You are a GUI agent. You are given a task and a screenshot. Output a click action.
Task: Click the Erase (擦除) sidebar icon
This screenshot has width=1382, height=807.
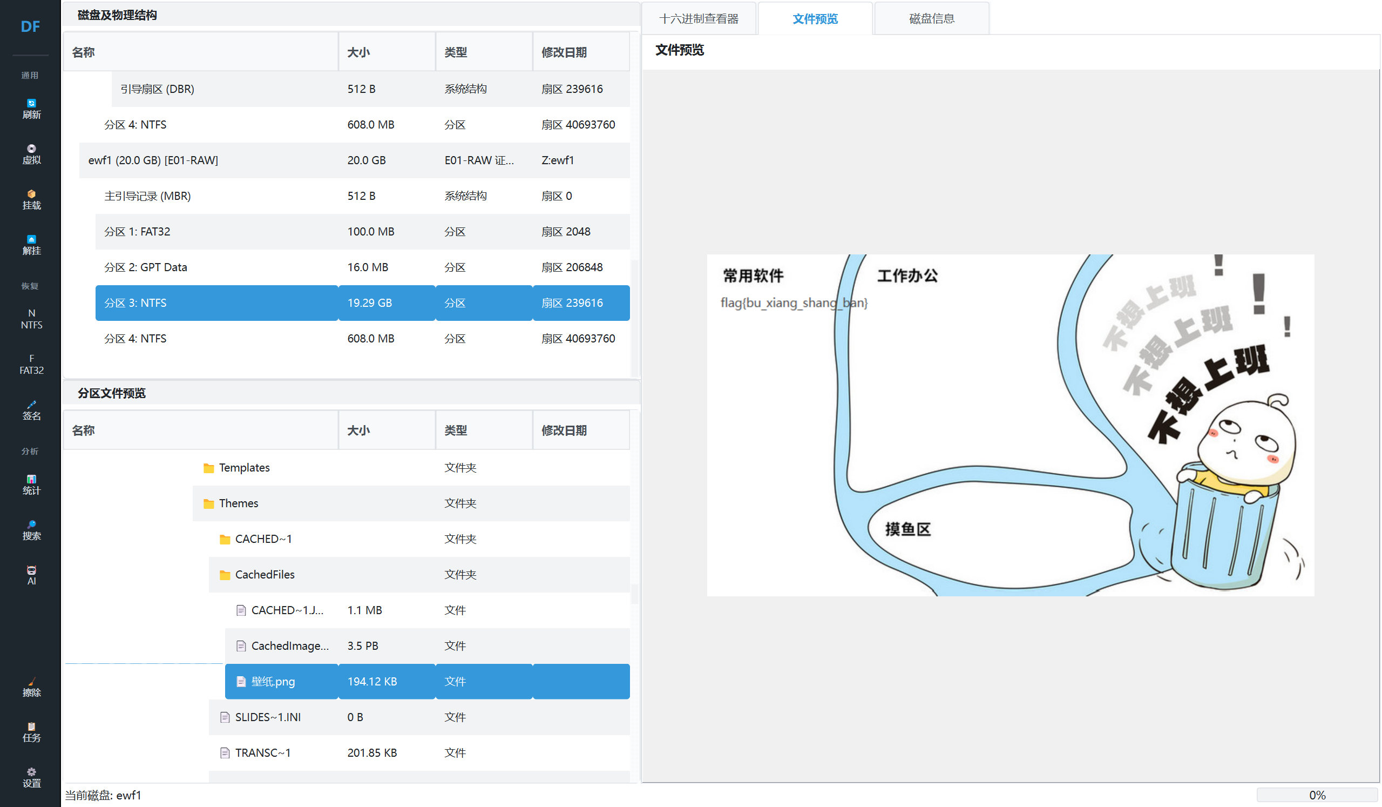(x=31, y=687)
